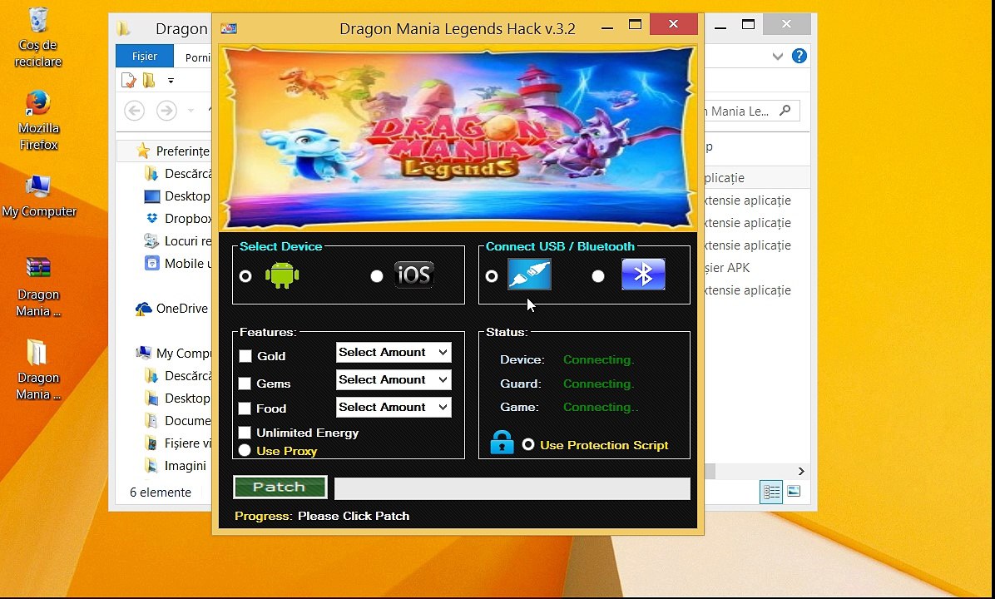
Task: Click the Patch button
Action: coord(280,487)
